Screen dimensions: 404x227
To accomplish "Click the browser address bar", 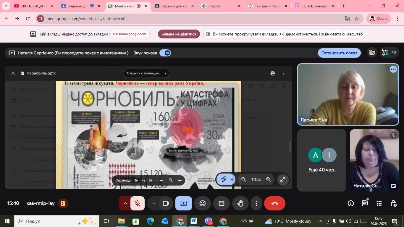I will [x=189, y=19].
